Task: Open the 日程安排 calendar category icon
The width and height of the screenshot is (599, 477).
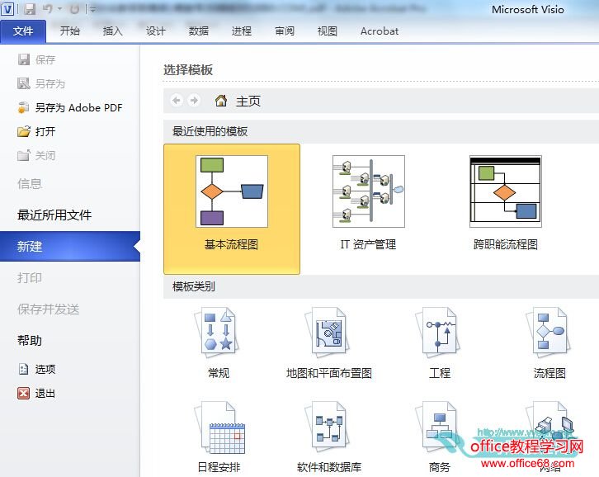Action: 219,429
